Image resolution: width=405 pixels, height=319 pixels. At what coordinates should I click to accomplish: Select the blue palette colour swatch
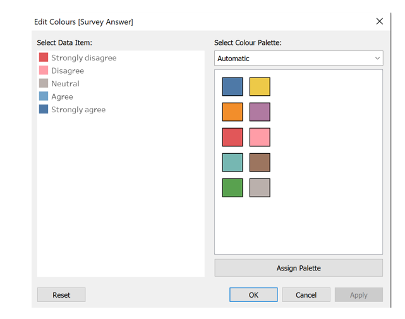(x=233, y=86)
